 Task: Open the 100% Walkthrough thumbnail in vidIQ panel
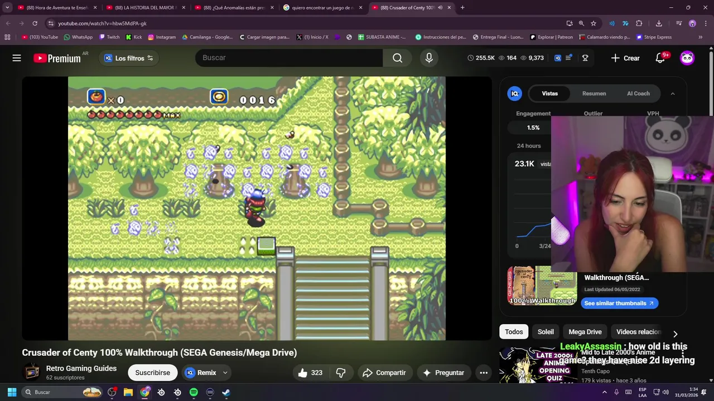(x=542, y=285)
